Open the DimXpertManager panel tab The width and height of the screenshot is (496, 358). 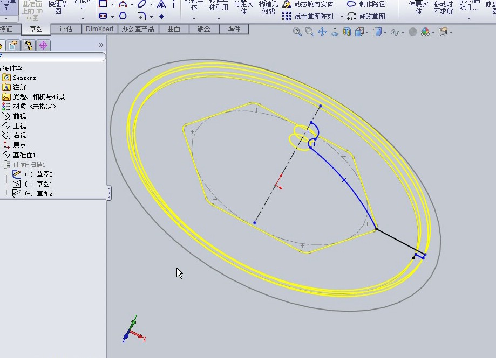[x=43, y=45]
